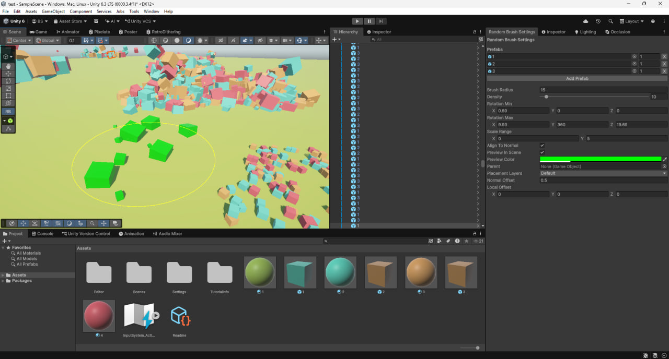Image resolution: width=669 pixels, height=359 pixels.
Task: Pick color with Preview Color eyedropper
Action: 665,159
